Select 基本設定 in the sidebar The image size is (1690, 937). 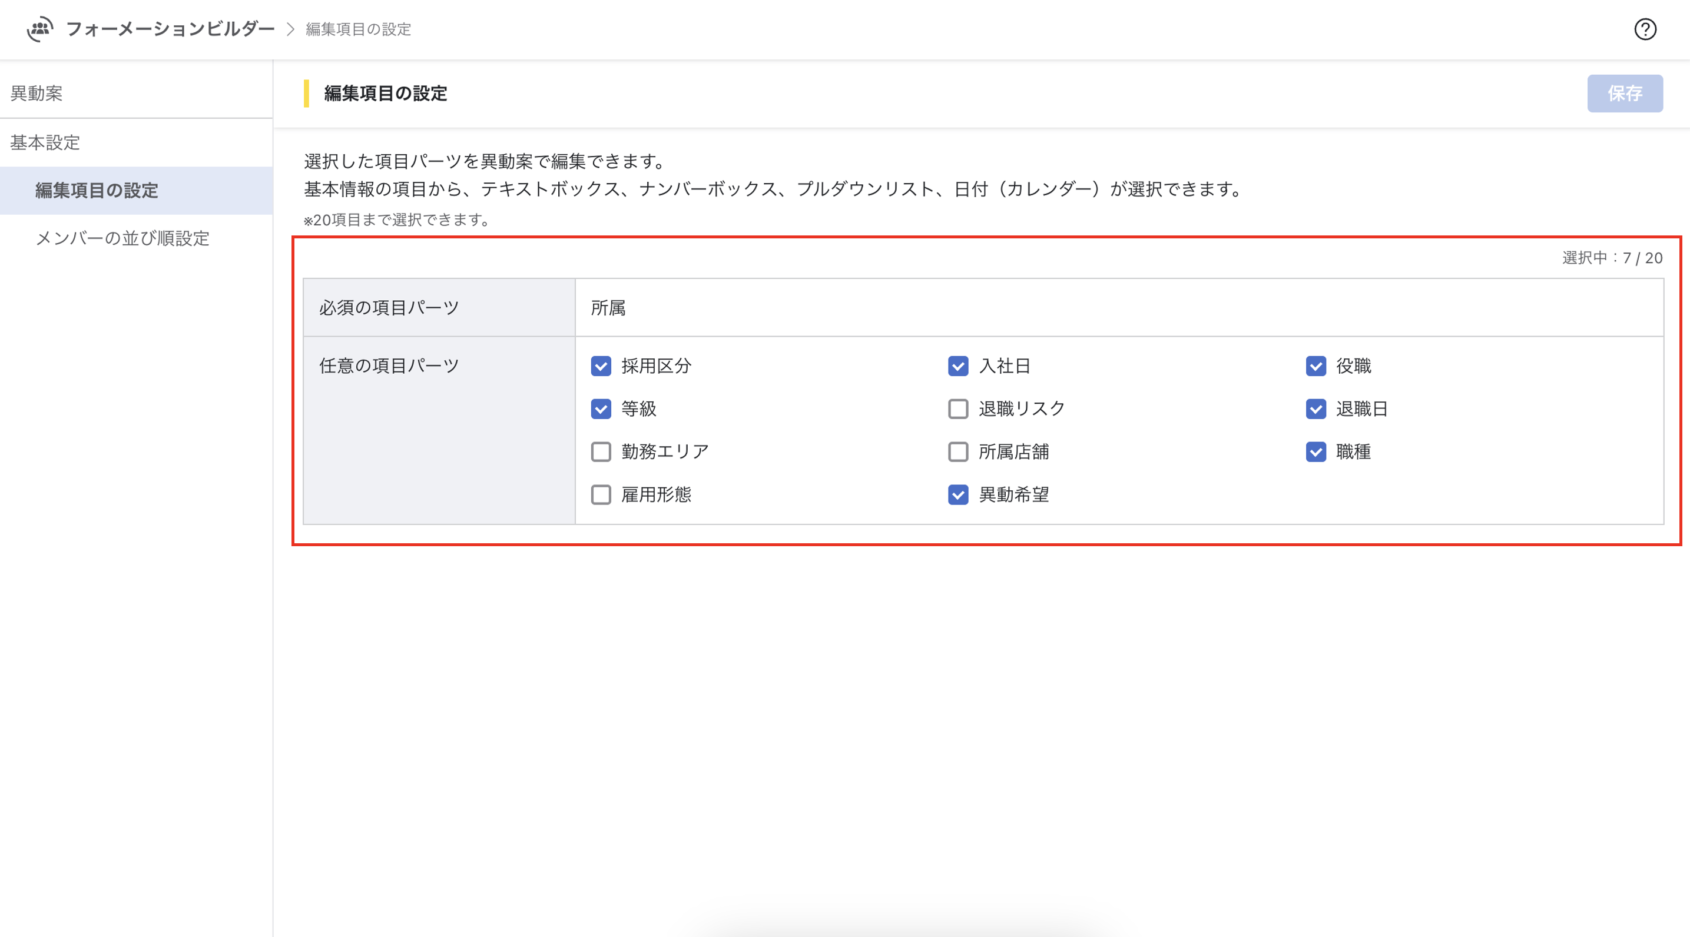45,142
